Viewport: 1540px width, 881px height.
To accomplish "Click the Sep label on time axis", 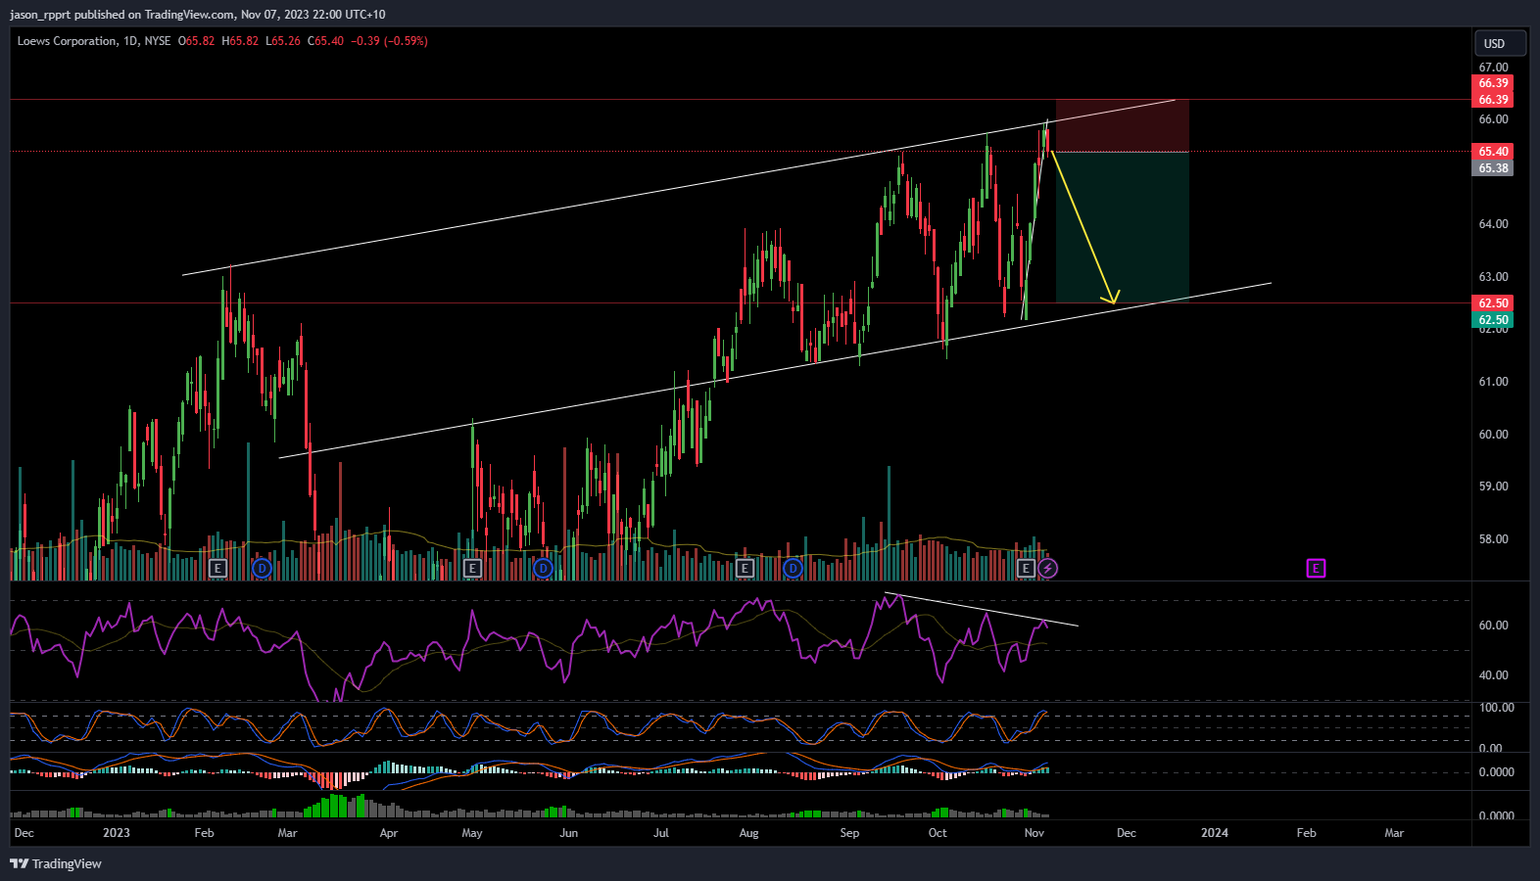I will [x=849, y=833].
